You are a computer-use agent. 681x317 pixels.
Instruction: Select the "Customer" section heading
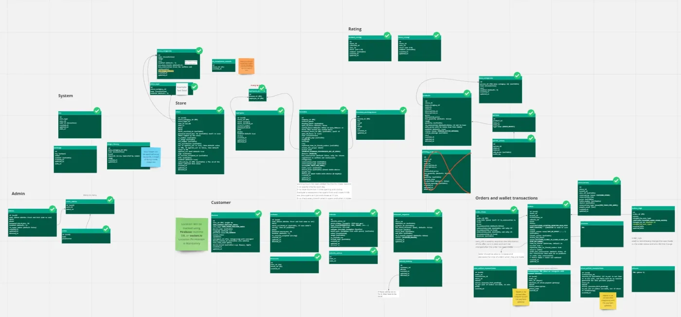click(221, 202)
